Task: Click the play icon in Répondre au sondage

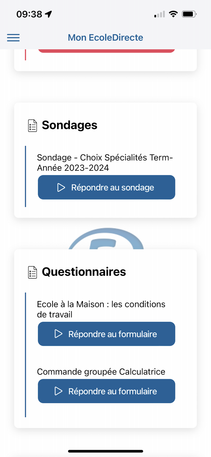Action: pyautogui.click(x=61, y=187)
